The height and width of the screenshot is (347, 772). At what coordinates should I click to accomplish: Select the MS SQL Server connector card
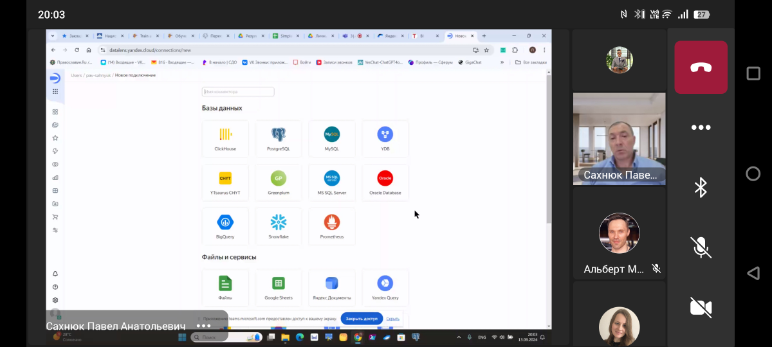[332, 182]
